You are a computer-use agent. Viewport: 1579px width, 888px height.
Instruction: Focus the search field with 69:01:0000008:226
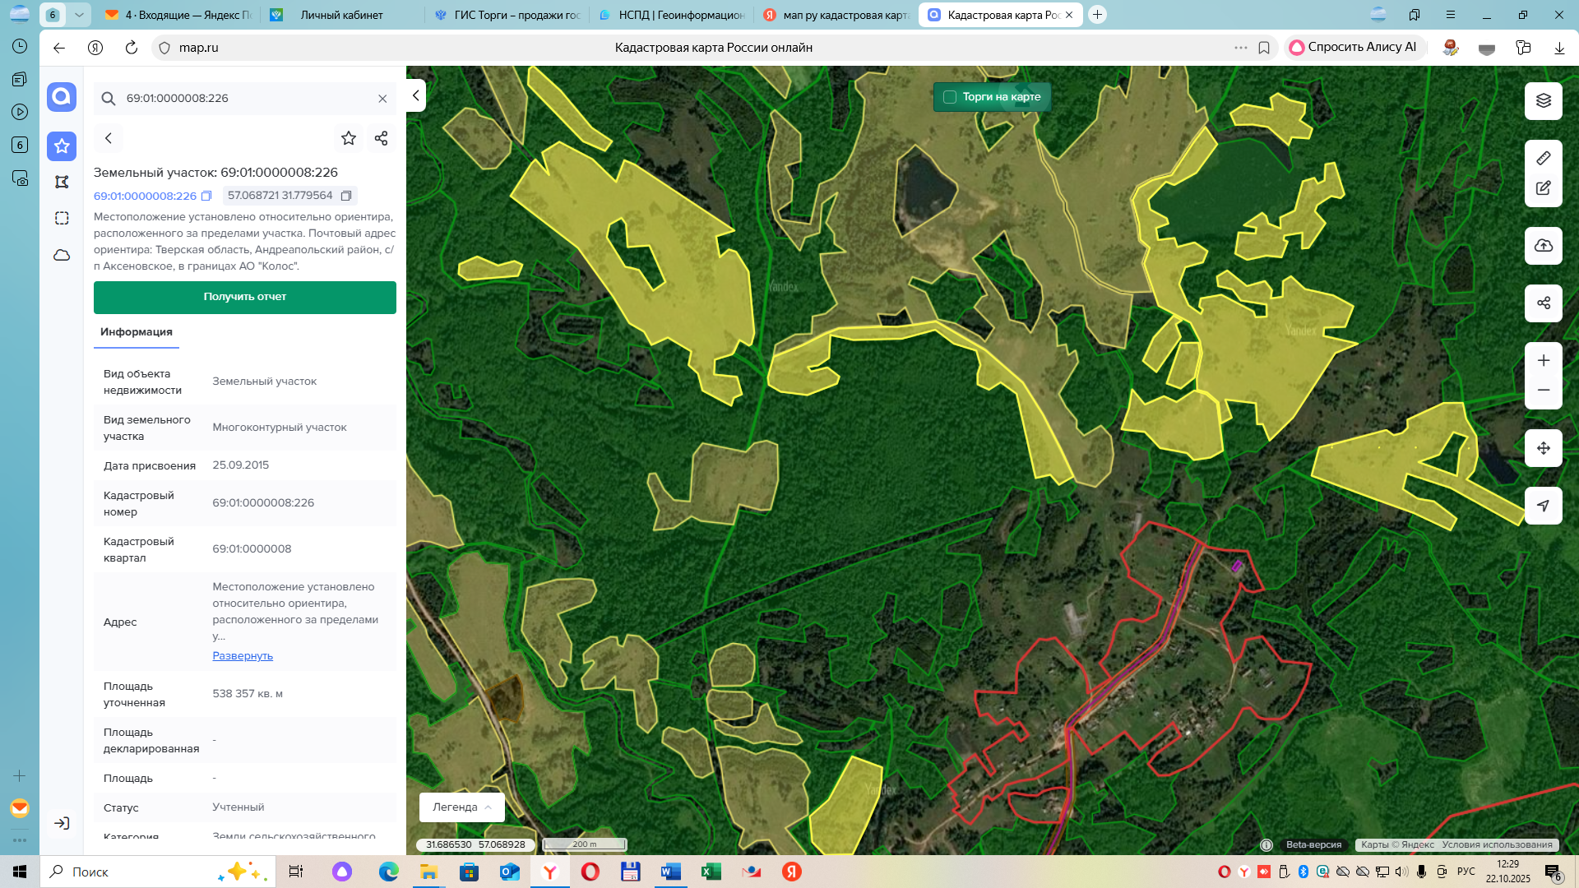tap(247, 99)
